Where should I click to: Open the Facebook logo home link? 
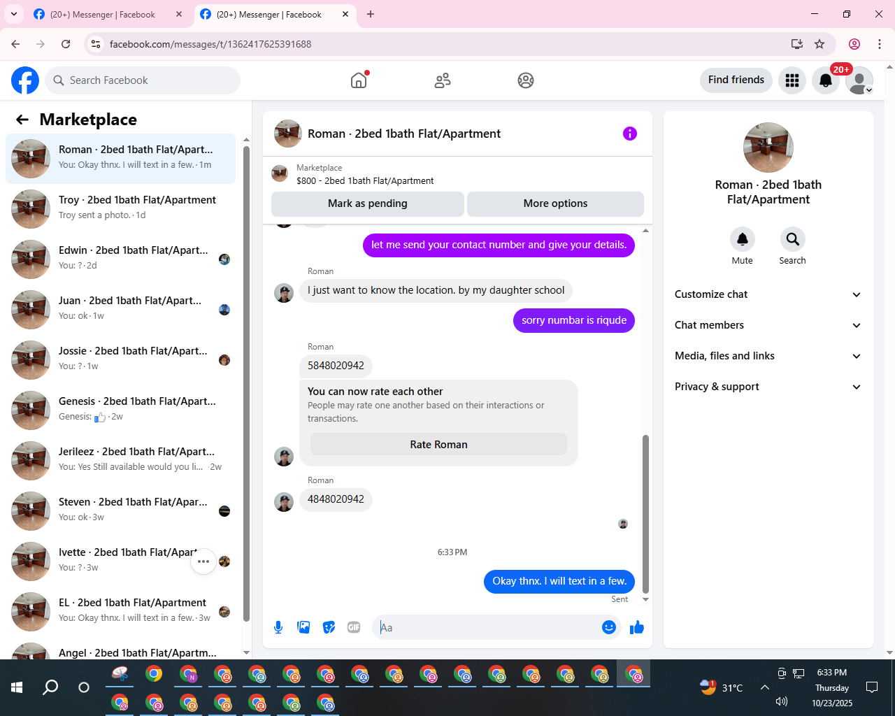(25, 80)
